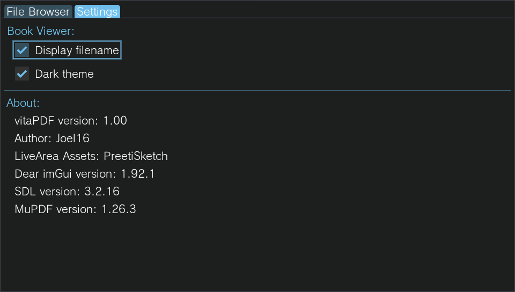Screen dimensions: 515x292
Task: Disable the Dark theme checkbox
Action: (22, 74)
